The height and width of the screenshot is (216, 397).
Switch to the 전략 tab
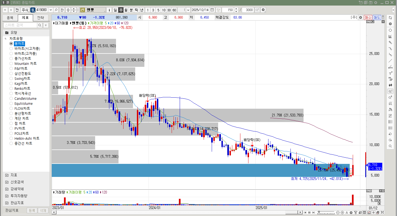41,18
